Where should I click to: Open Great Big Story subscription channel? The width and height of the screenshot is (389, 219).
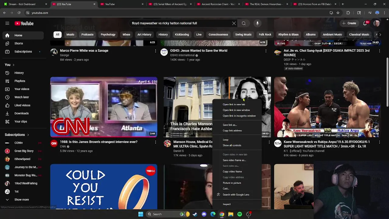click(x=24, y=151)
